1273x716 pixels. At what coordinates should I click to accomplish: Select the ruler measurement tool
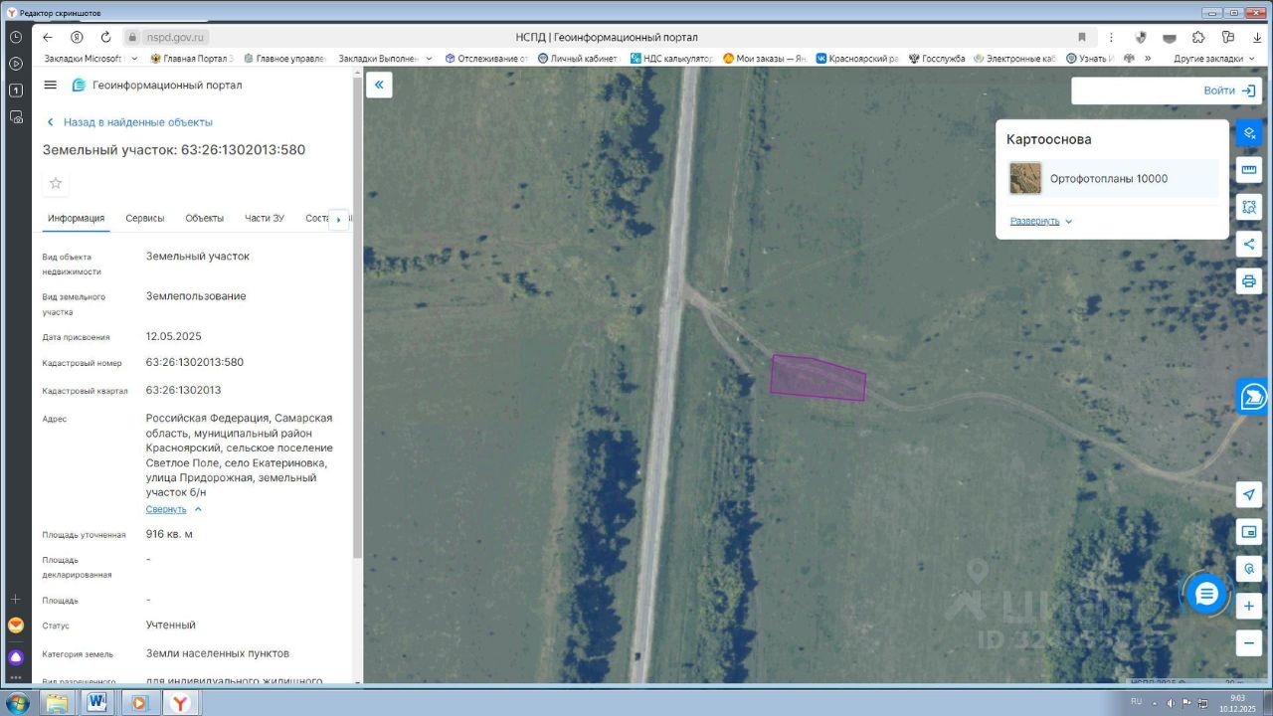tap(1249, 170)
